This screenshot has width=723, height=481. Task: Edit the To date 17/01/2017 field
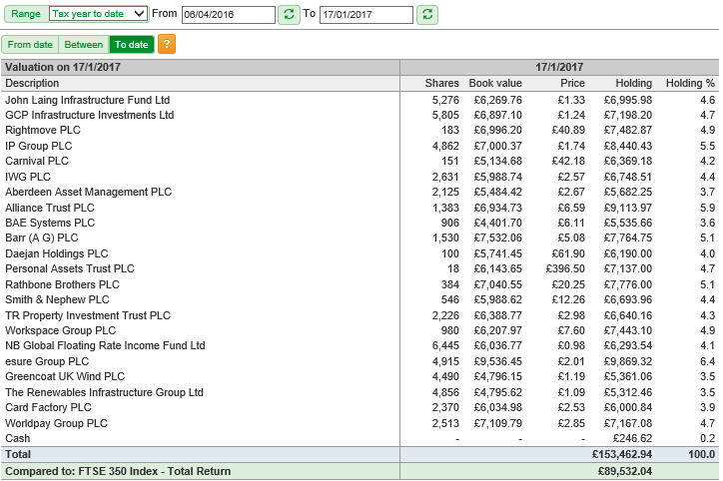click(x=366, y=15)
